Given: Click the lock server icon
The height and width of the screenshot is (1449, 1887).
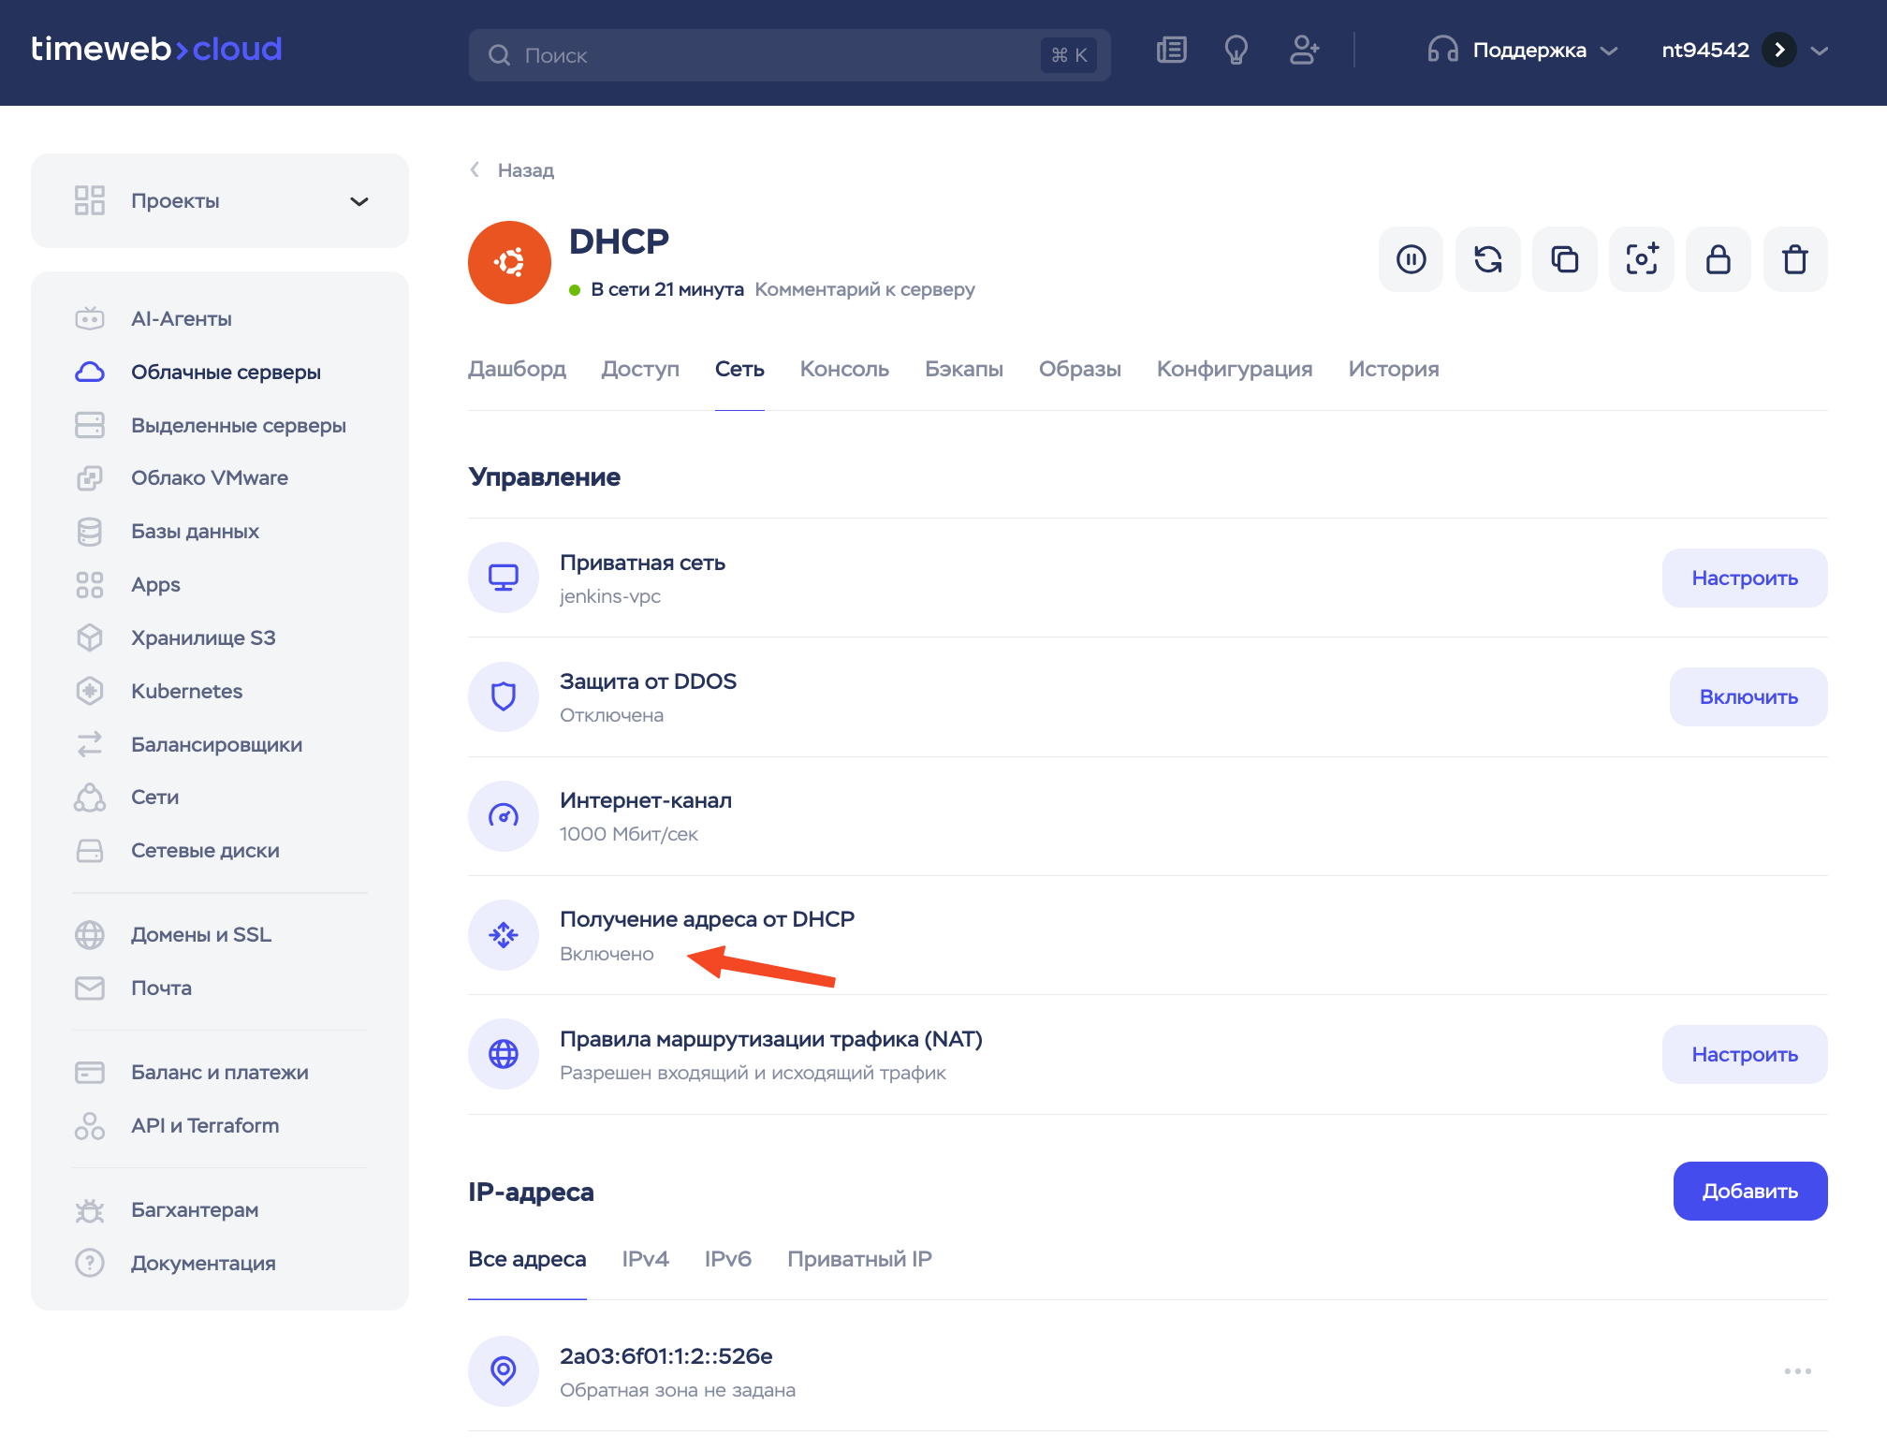Looking at the screenshot, I should 1718,259.
